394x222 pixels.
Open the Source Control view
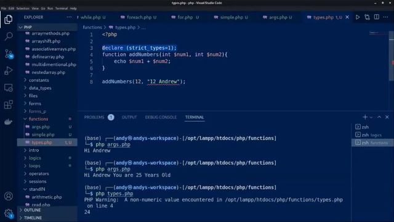[x=8, y=54]
